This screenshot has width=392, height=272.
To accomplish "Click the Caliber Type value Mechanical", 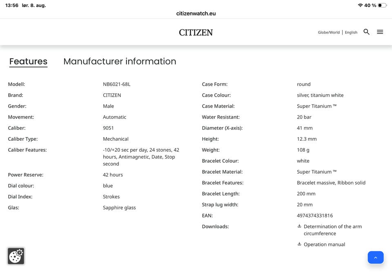I will [x=116, y=139].
